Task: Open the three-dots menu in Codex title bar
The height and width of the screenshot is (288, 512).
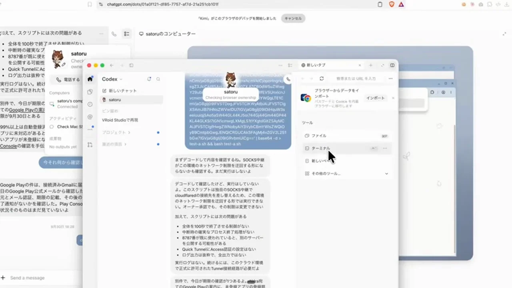Action: [280, 65]
